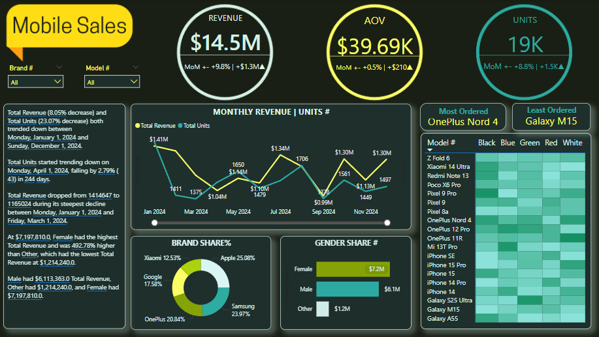Click the Least Ordered card
The image size is (599, 337).
tap(551, 116)
